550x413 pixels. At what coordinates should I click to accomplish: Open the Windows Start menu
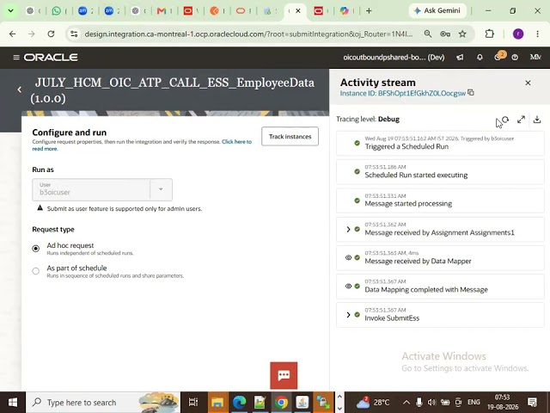(x=13, y=402)
